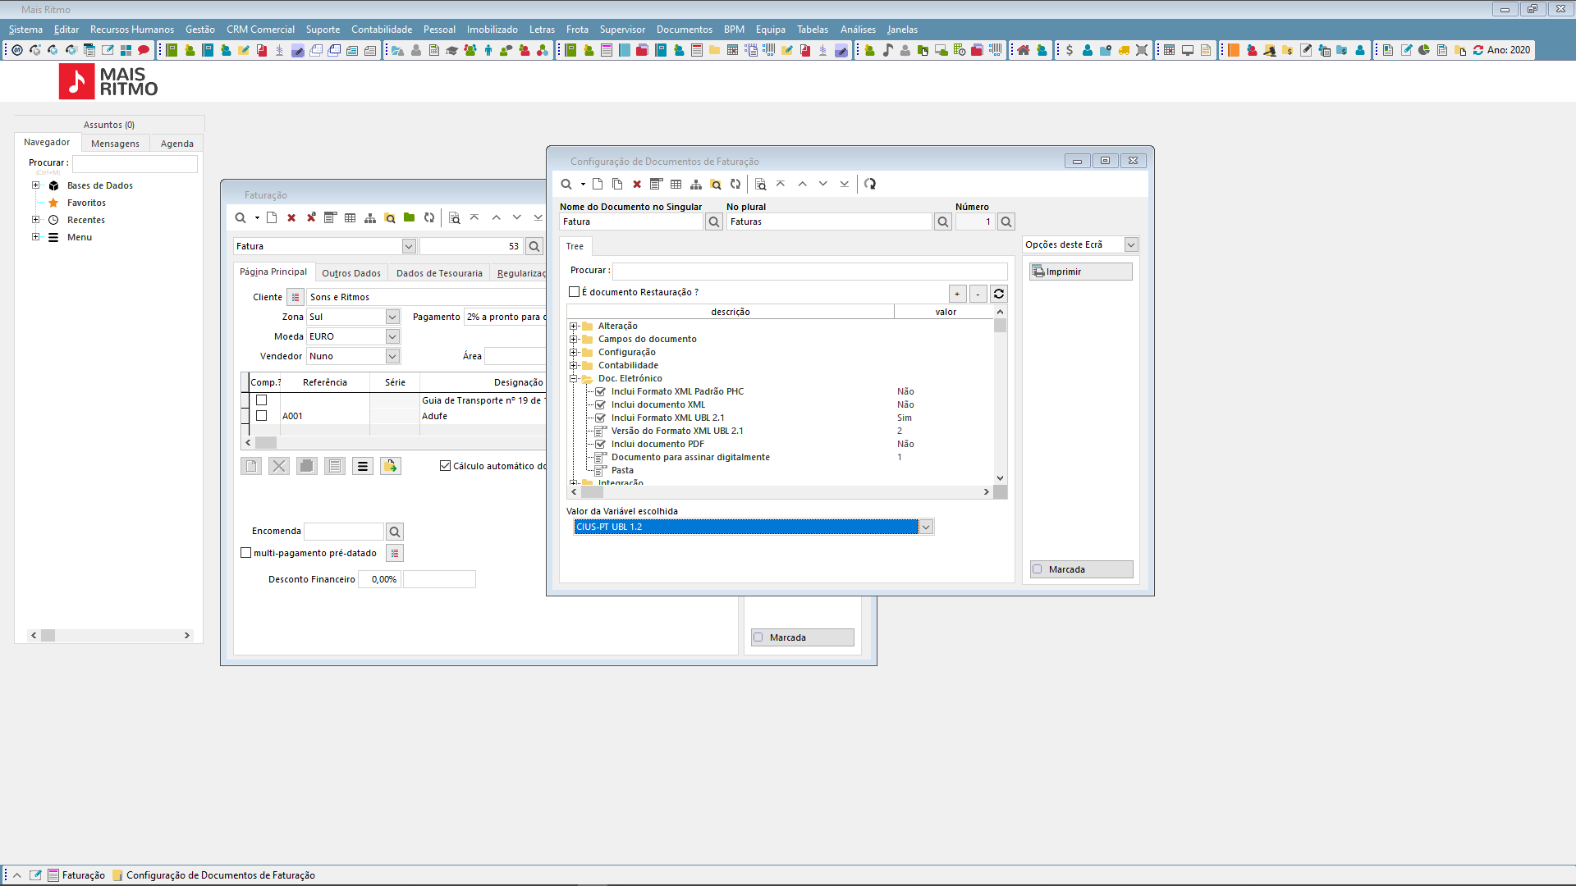1576x886 pixels.
Task: Open Tabelas menu
Action: (x=813, y=30)
